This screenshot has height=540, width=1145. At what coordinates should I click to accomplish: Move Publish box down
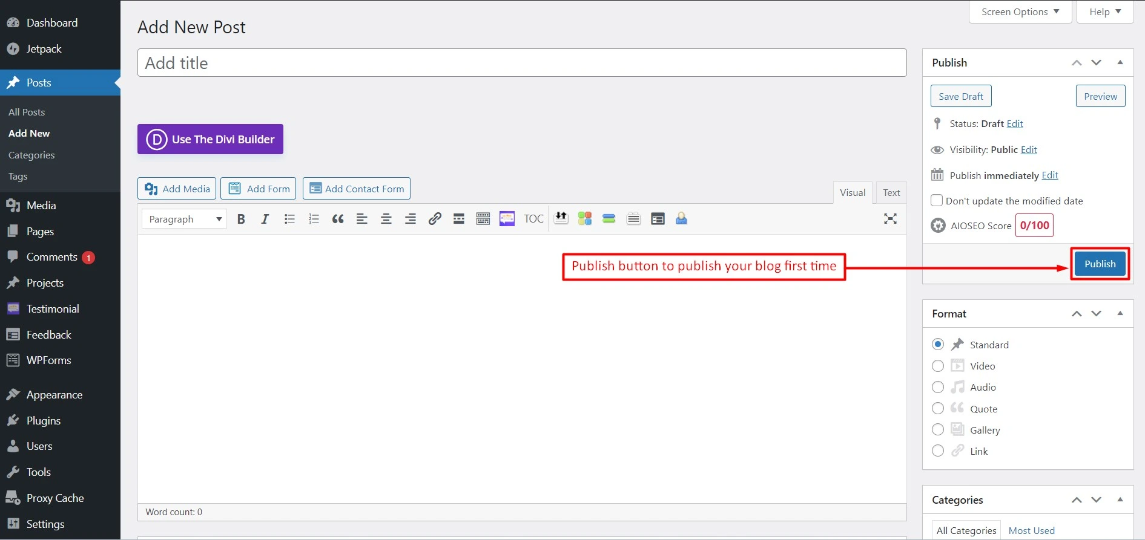tap(1097, 63)
